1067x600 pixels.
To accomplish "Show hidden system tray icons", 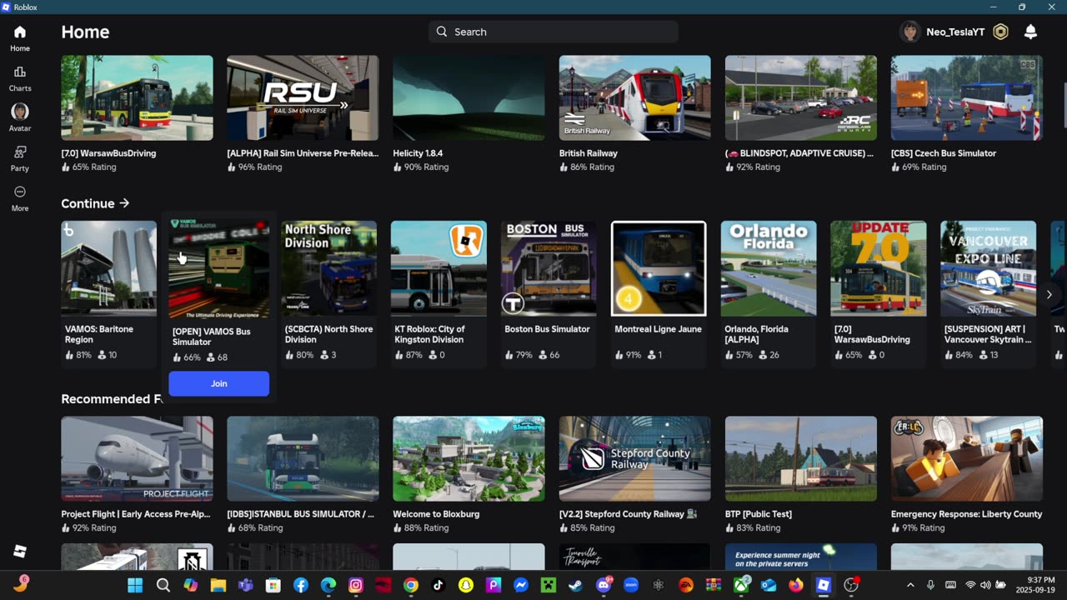I will pyautogui.click(x=910, y=585).
